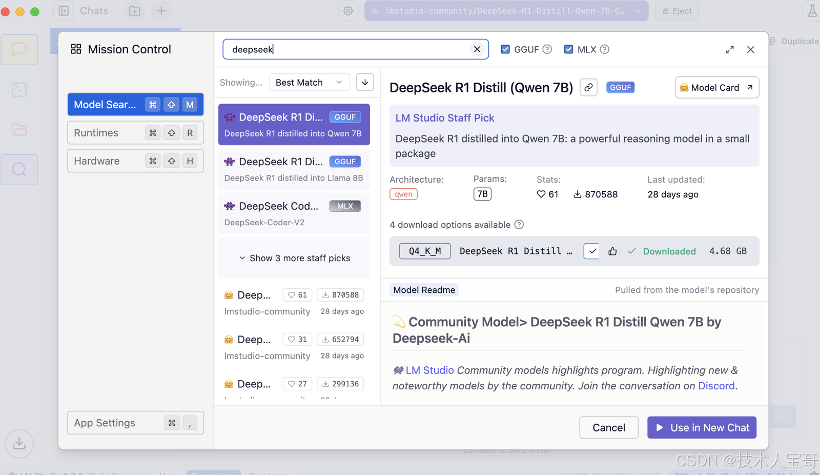Viewport: 820px width, 475px height.
Task: Open the Model Card external link
Action: click(x=716, y=87)
